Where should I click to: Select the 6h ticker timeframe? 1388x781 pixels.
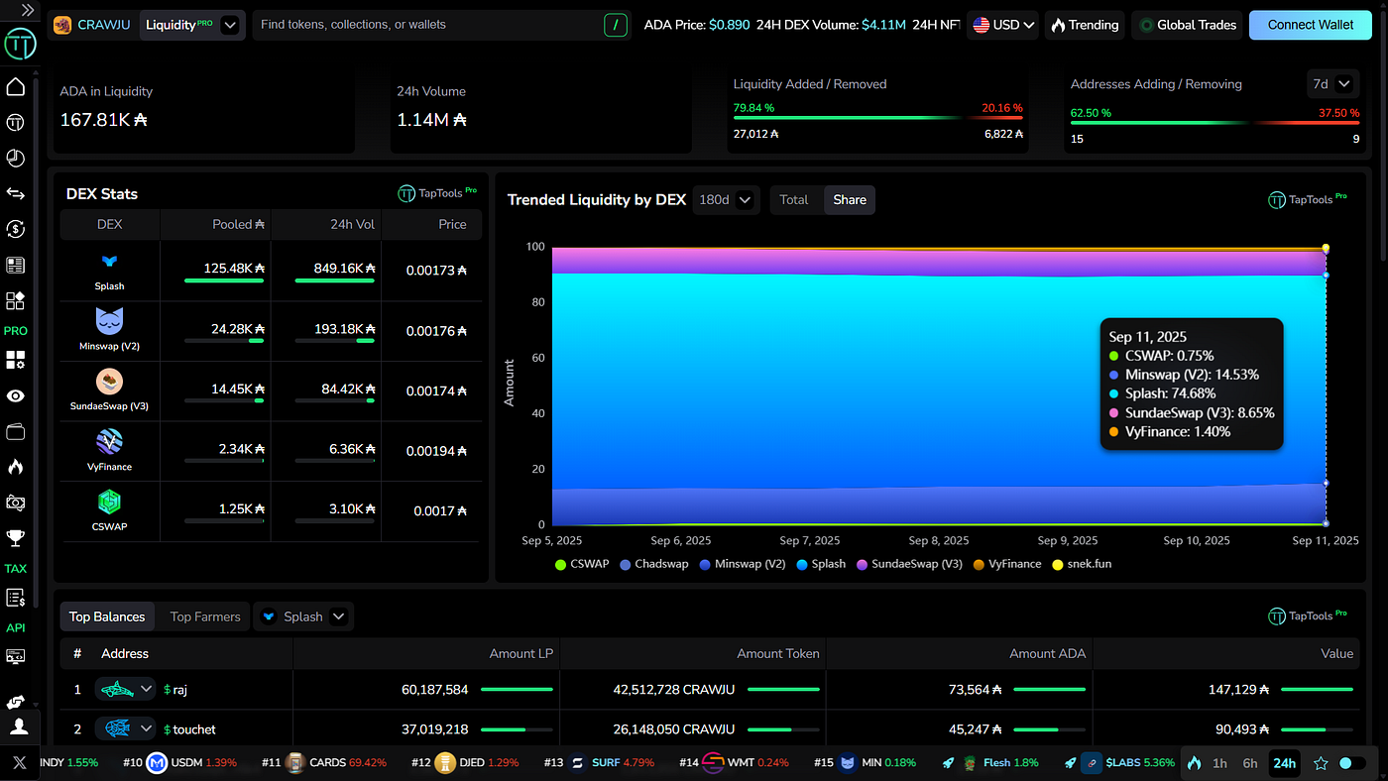(1250, 763)
